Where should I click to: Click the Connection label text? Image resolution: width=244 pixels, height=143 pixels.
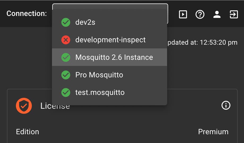27,14
